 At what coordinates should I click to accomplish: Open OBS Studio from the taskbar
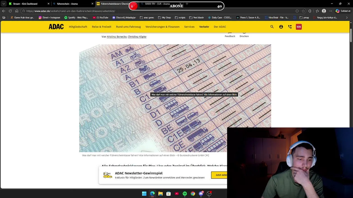click(209, 194)
